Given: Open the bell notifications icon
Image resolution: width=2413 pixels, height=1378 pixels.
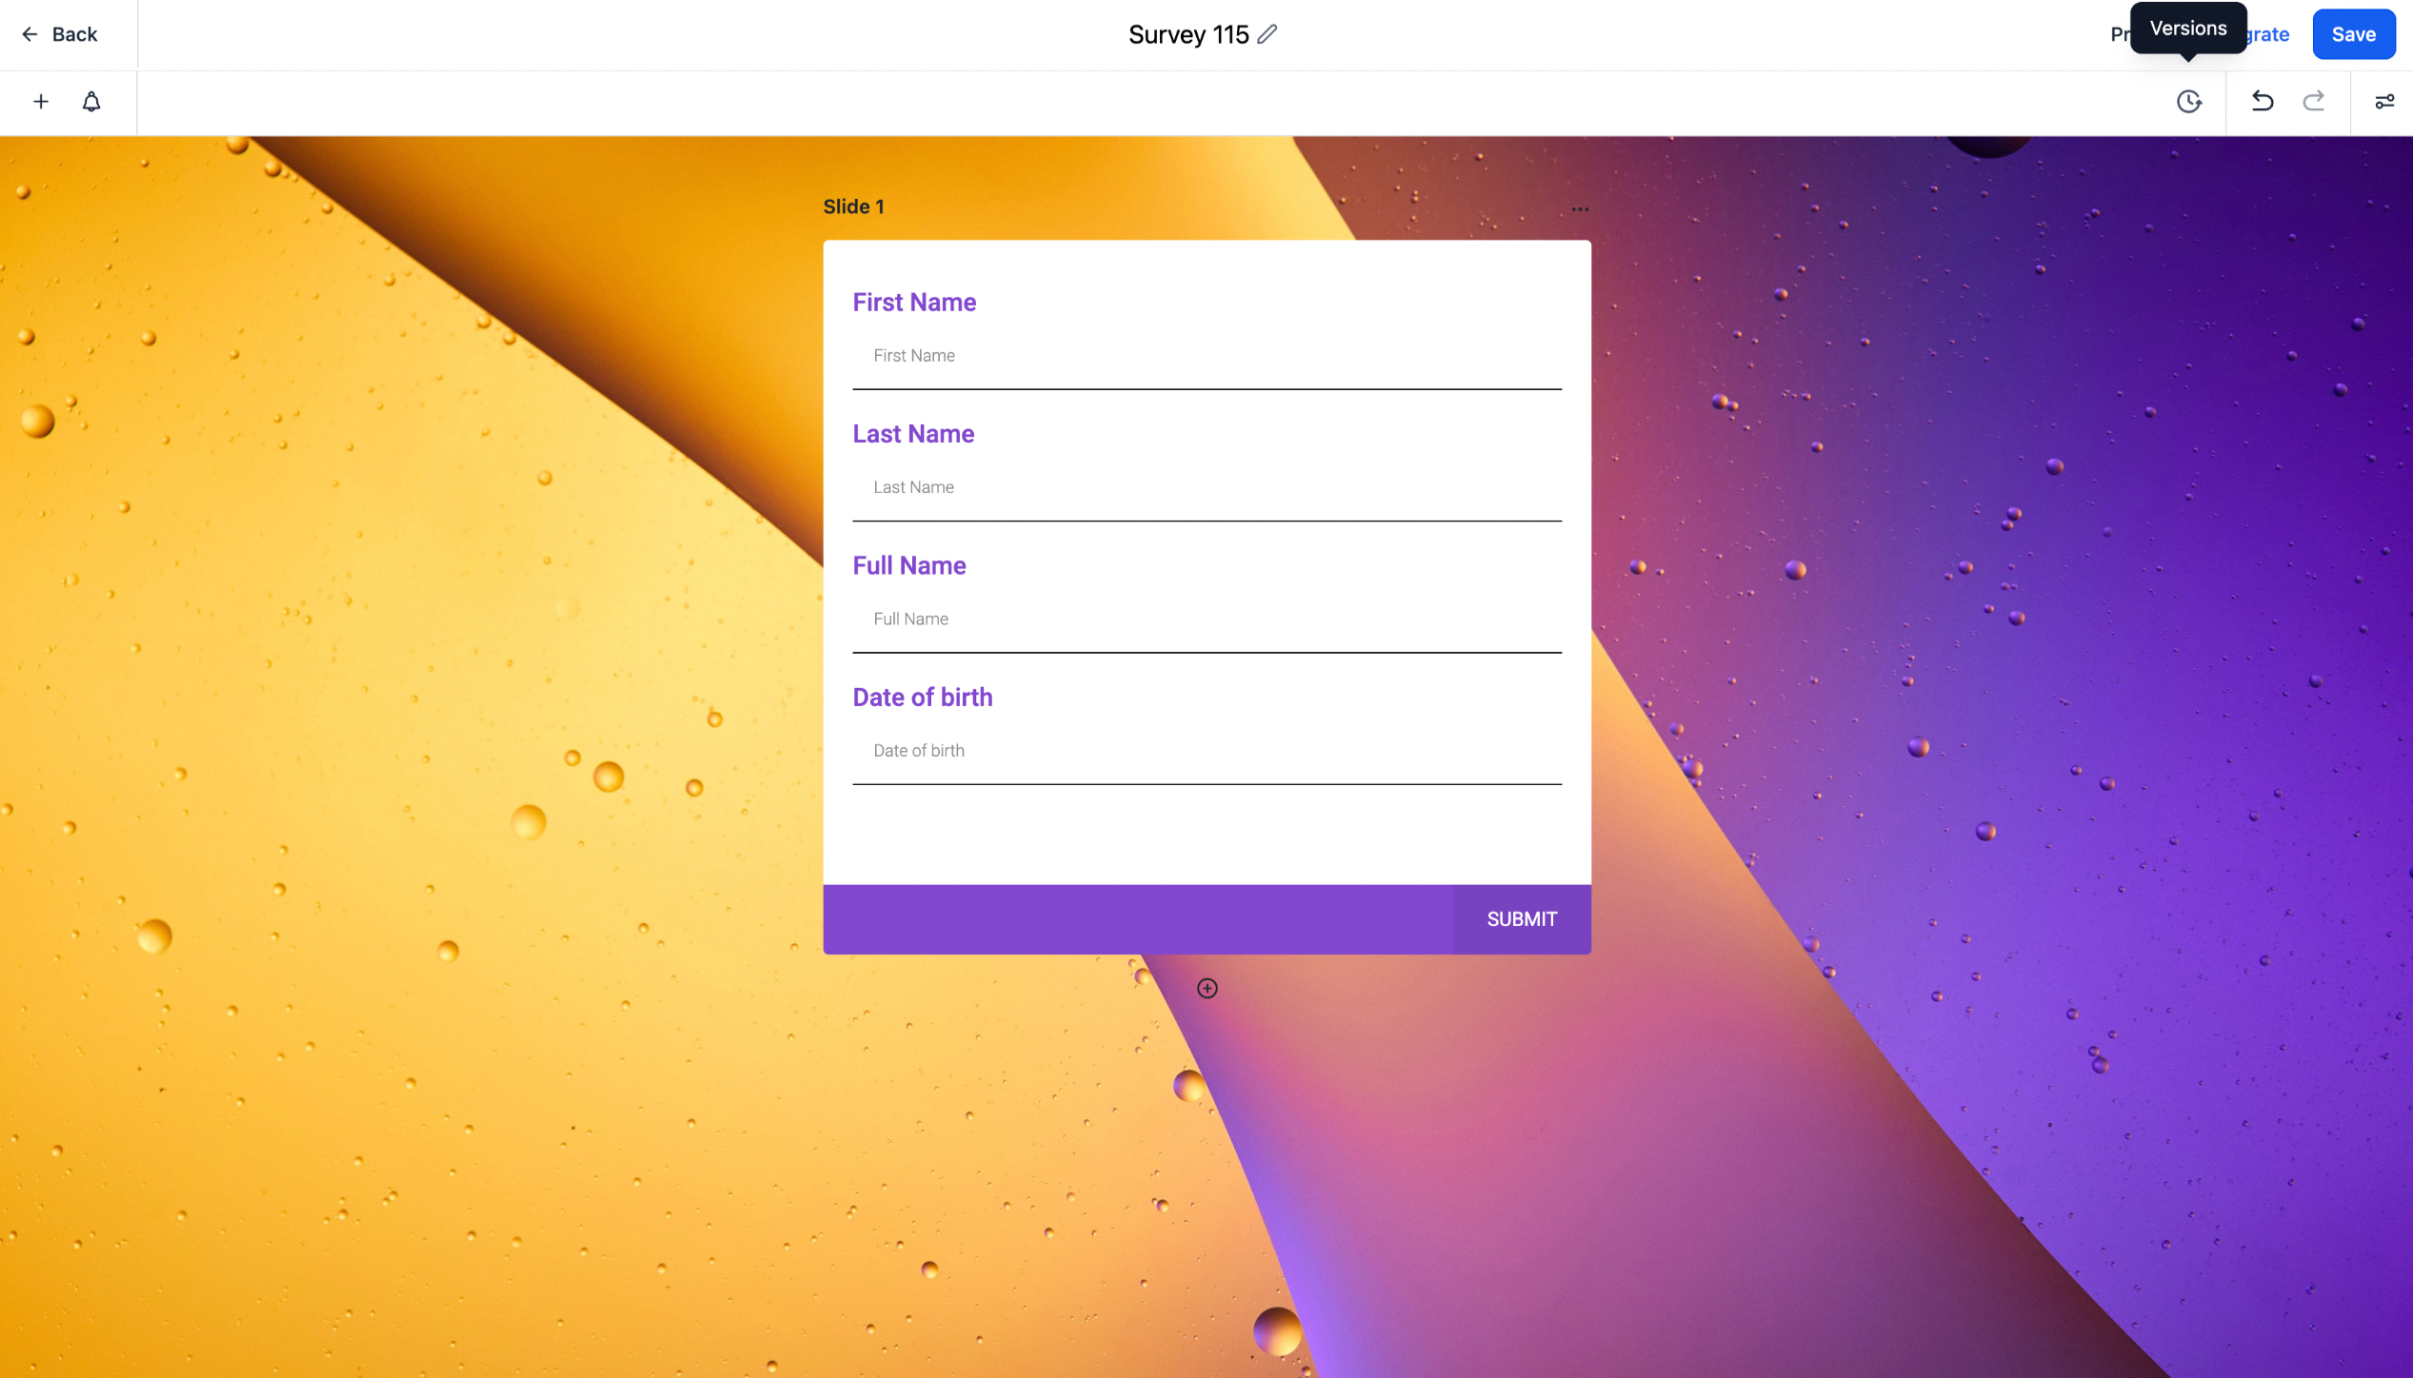Looking at the screenshot, I should click(91, 102).
